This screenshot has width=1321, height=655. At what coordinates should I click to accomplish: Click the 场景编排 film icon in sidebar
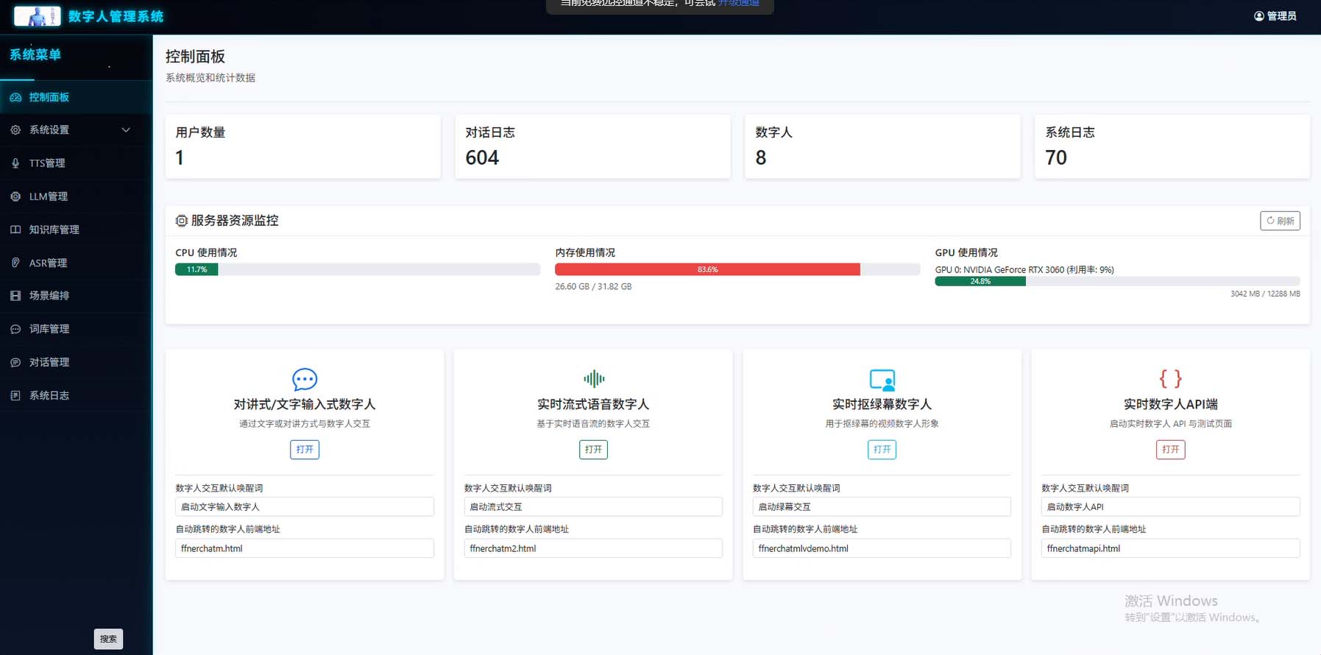click(15, 296)
